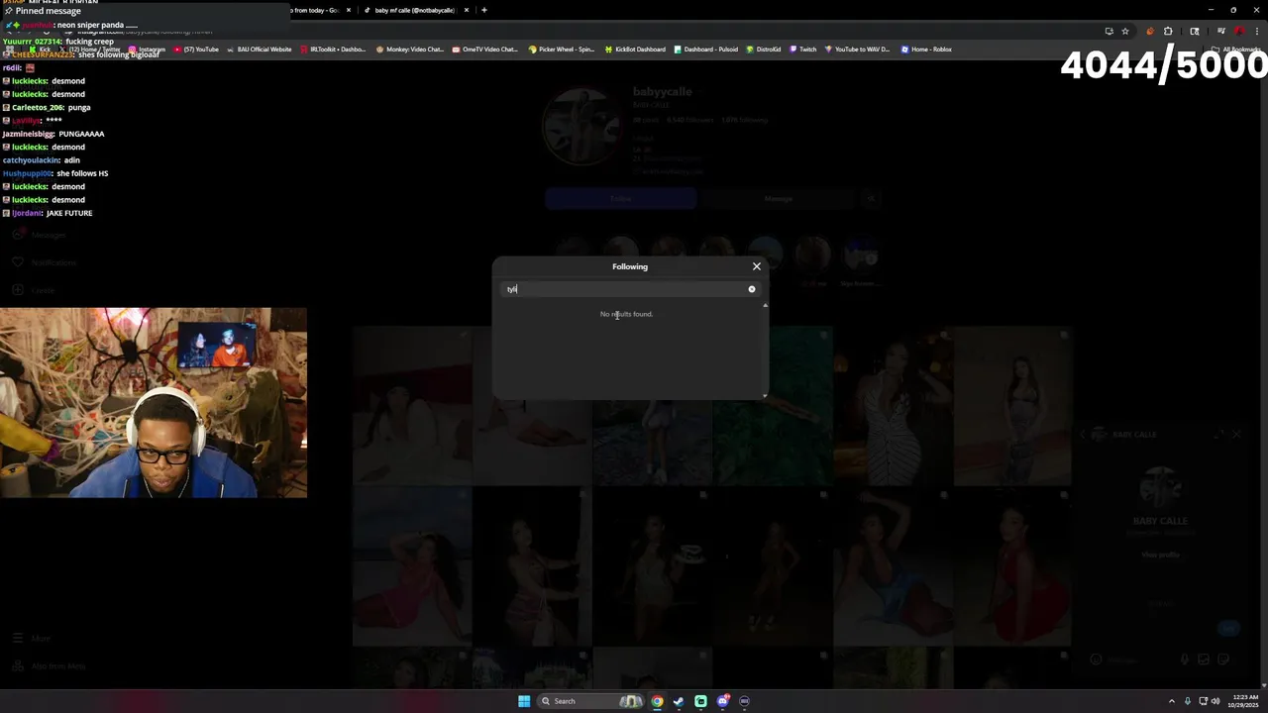The image size is (1268, 713).
Task: Click the microphone system tray icon
Action: coord(1188,701)
